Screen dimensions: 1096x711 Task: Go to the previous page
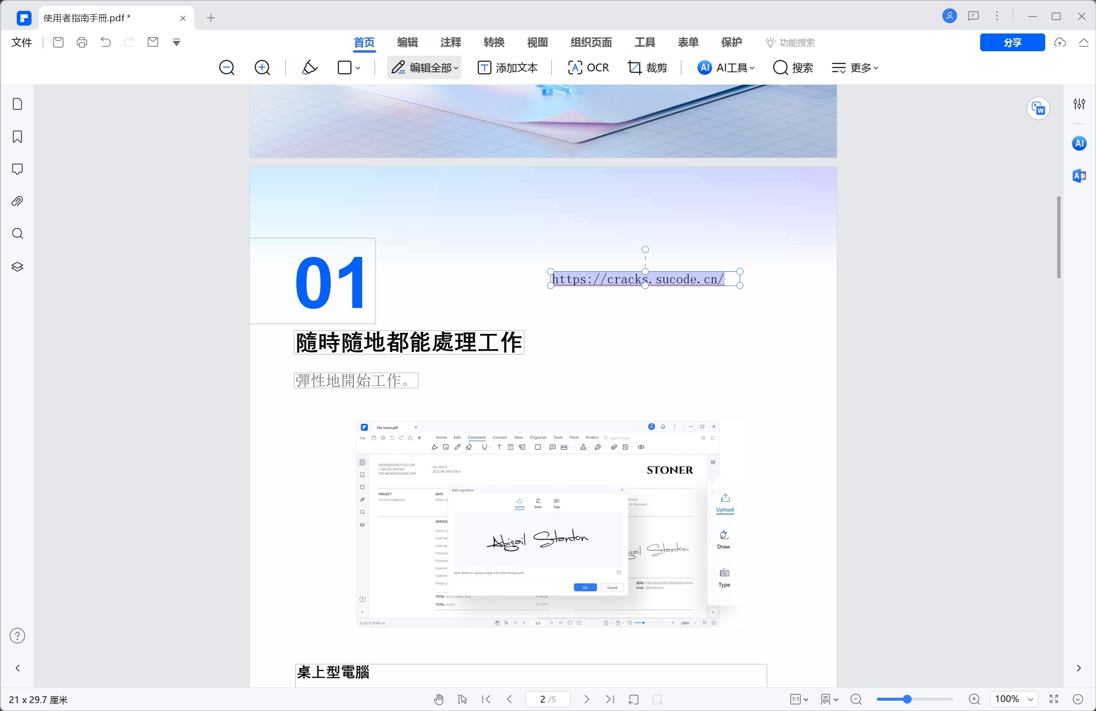tap(510, 699)
